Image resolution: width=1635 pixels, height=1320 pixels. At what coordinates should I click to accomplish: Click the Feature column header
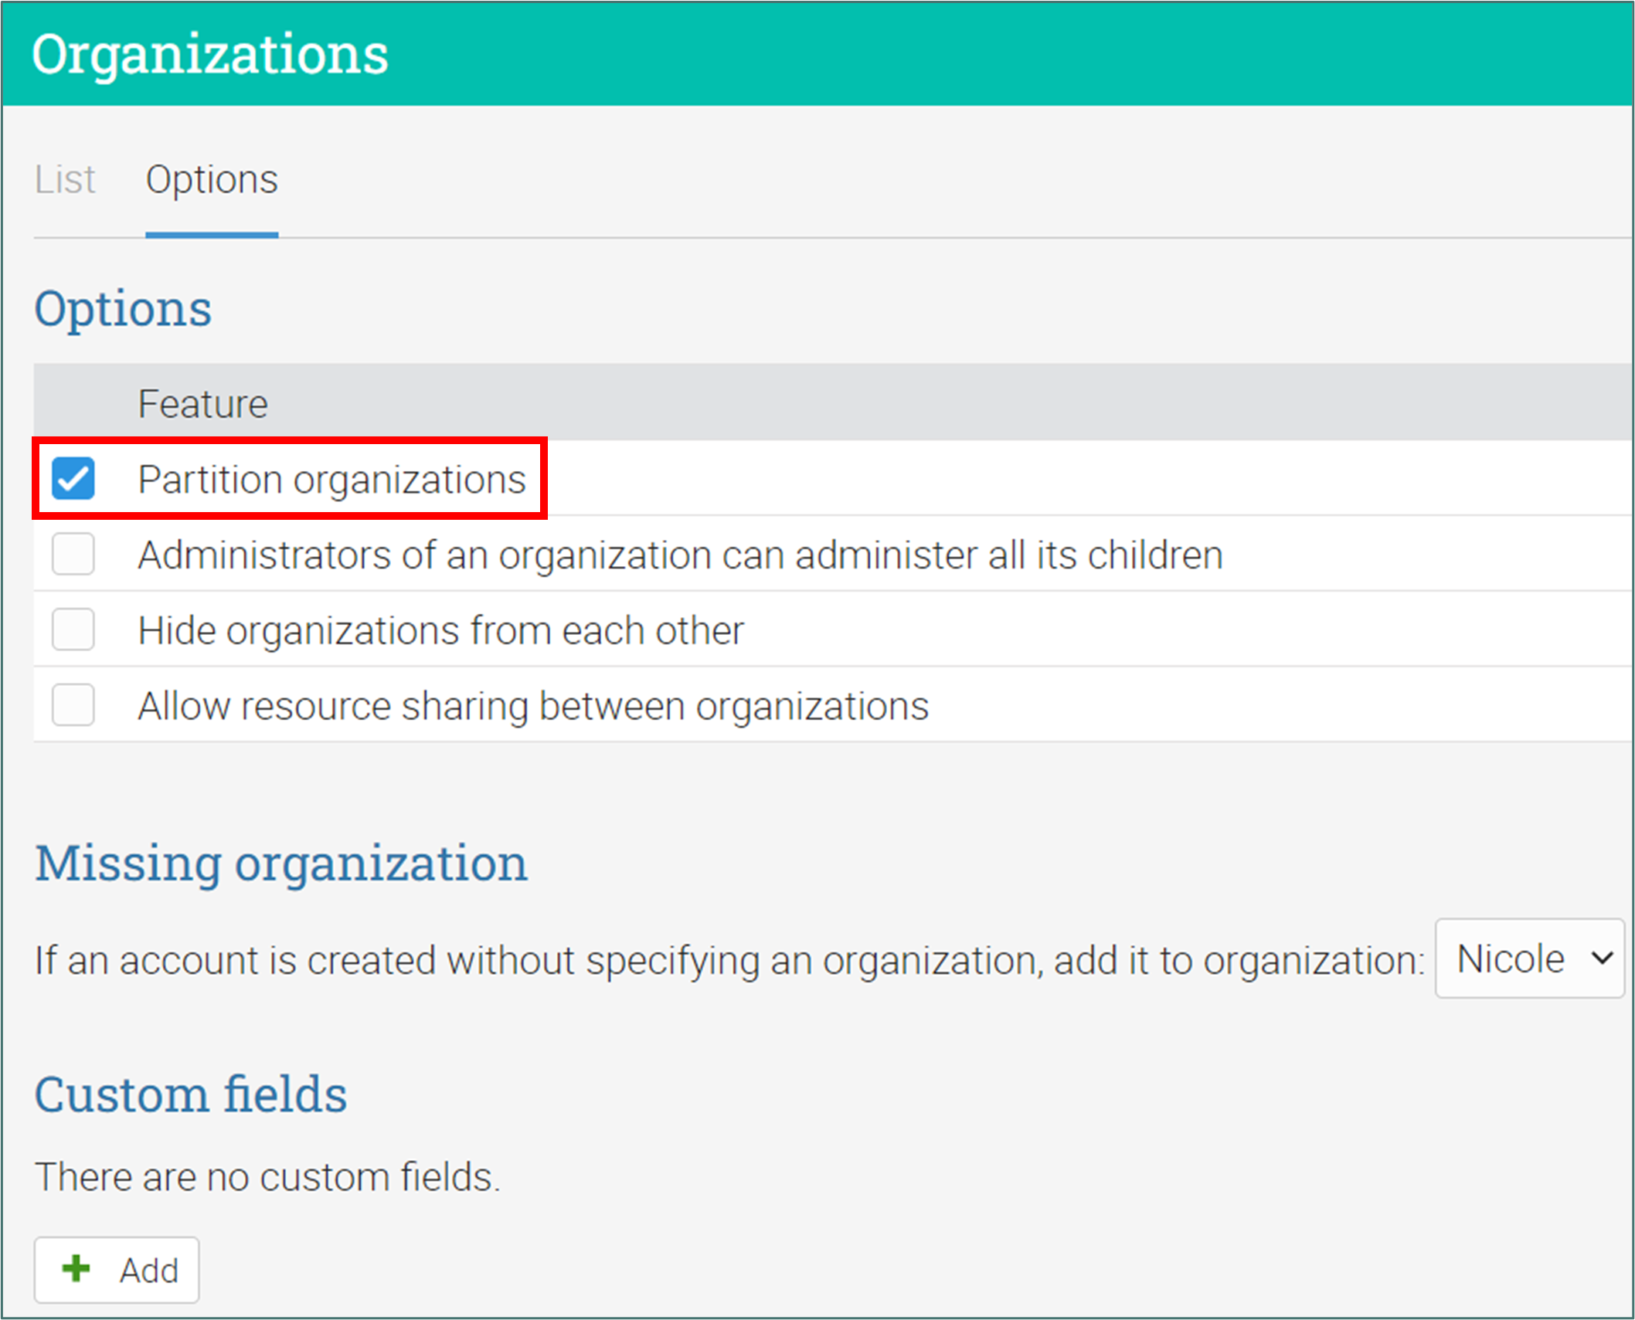point(202,404)
